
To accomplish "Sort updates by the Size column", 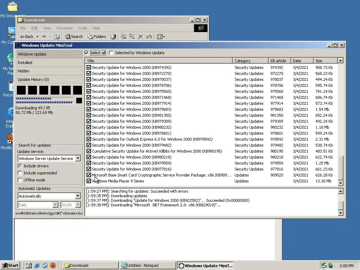I will [326, 61].
